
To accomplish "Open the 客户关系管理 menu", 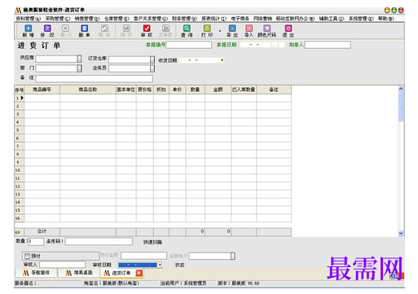I will coord(151,19).
